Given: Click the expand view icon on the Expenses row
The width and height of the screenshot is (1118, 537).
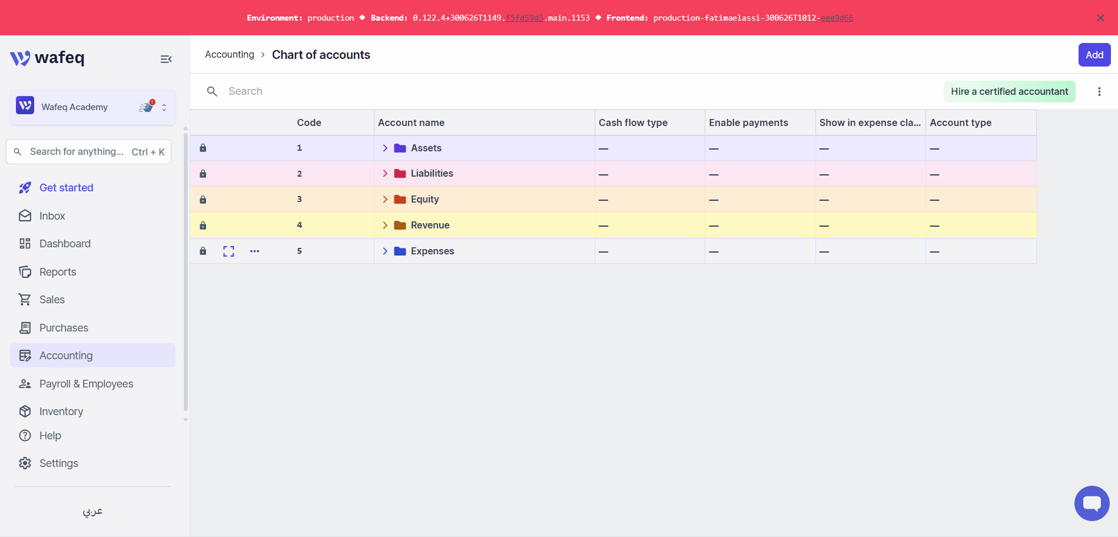Looking at the screenshot, I should click(x=228, y=251).
